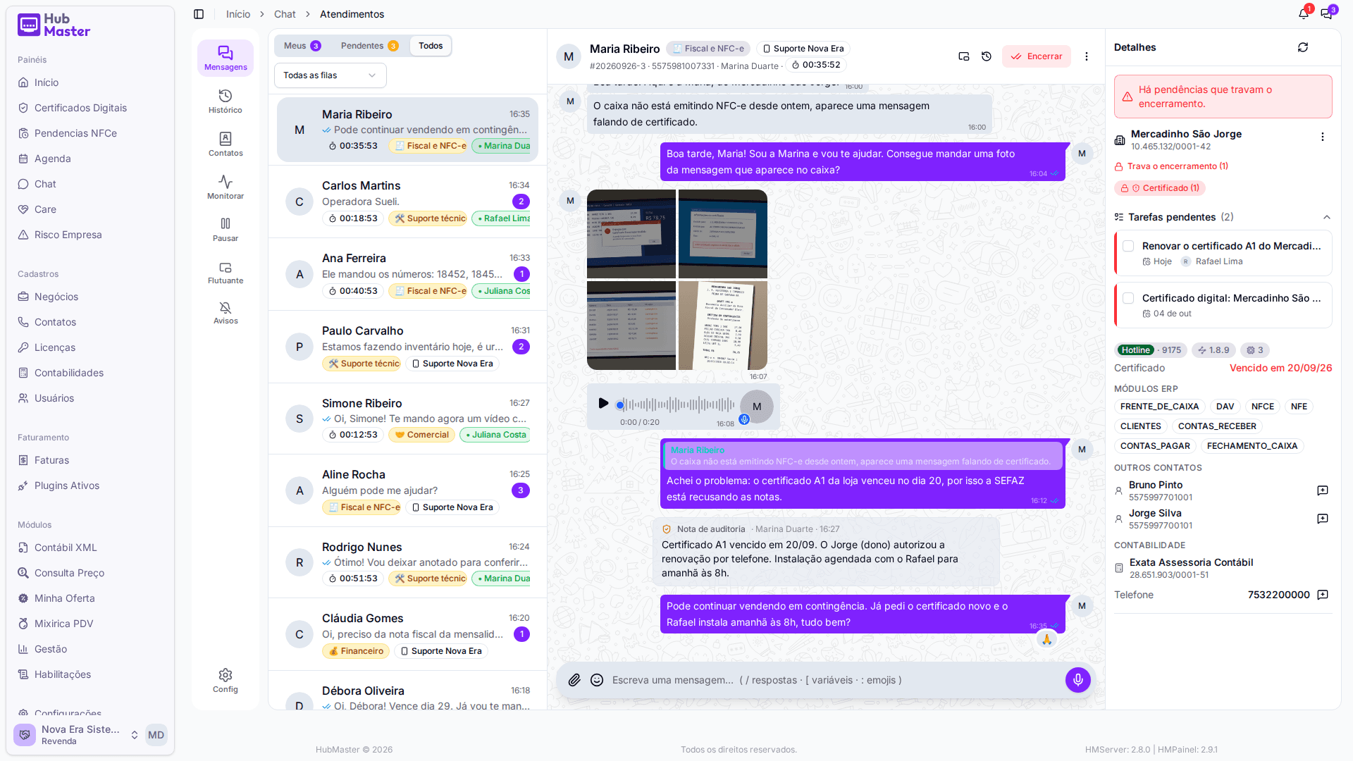Click the Hotline badge
The height and width of the screenshot is (761, 1353).
pyautogui.click(x=1135, y=350)
